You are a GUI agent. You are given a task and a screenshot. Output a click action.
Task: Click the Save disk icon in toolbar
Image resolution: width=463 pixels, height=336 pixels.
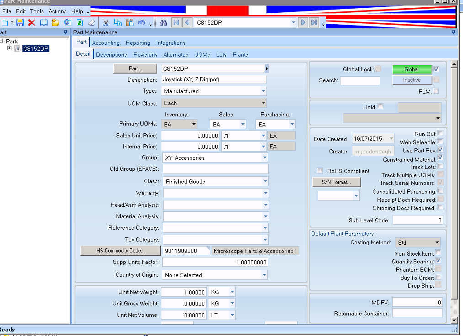tap(20, 22)
